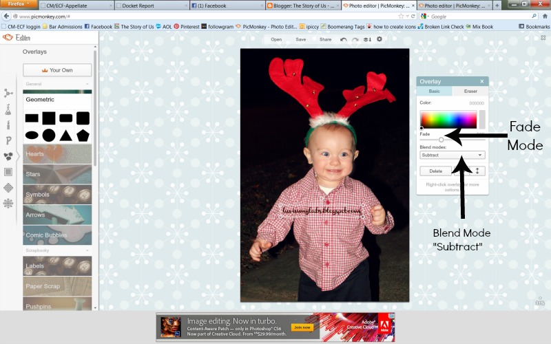Click the Open button in editor toolbar
Viewport: 551px width, 344px height.
pyautogui.click(x=276, y=40)
